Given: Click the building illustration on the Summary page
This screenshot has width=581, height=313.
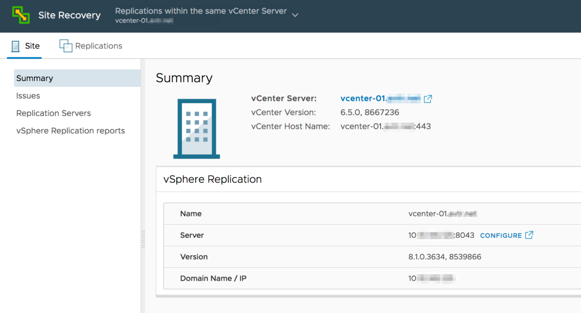Looking at the screenshot, I should click(196, 128).
